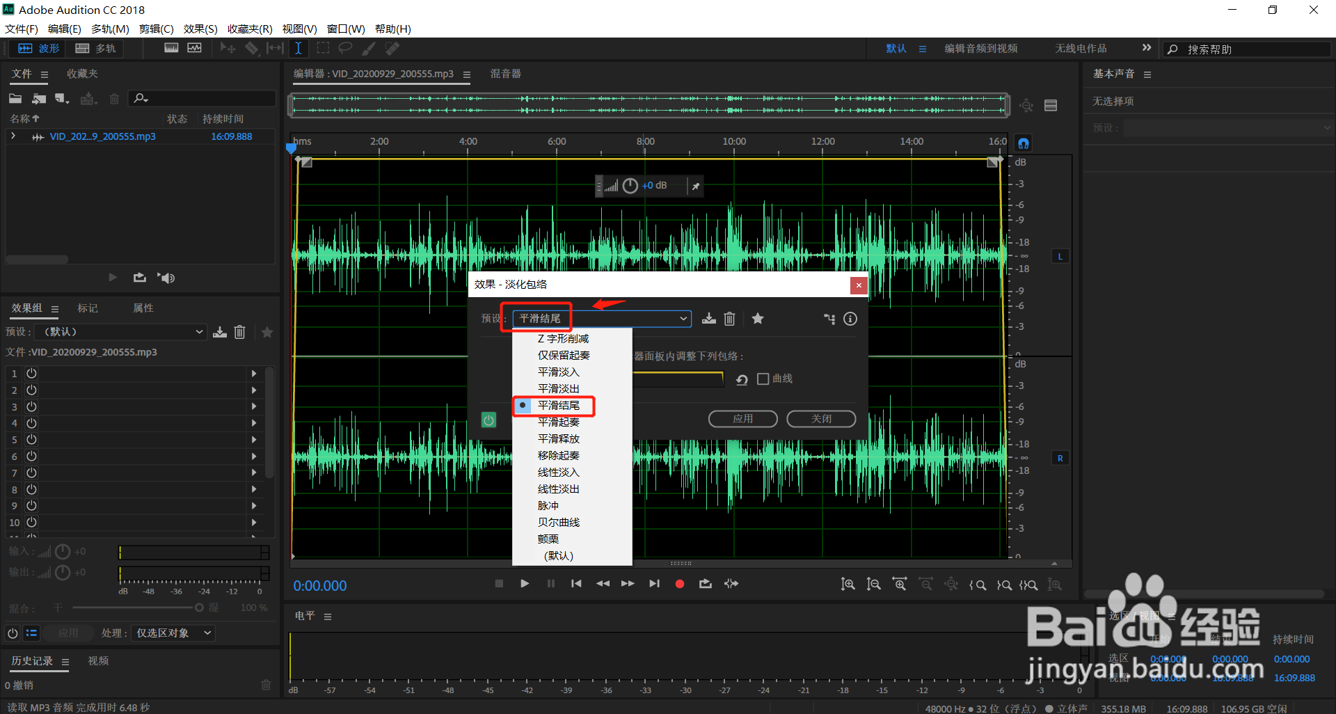Open effect slot 2 arrow menu

pos(254,390)
